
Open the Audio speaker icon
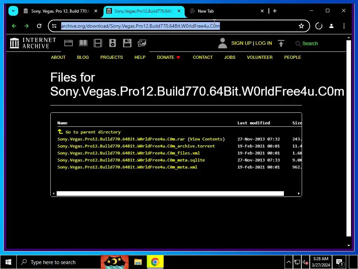(112, 43)
